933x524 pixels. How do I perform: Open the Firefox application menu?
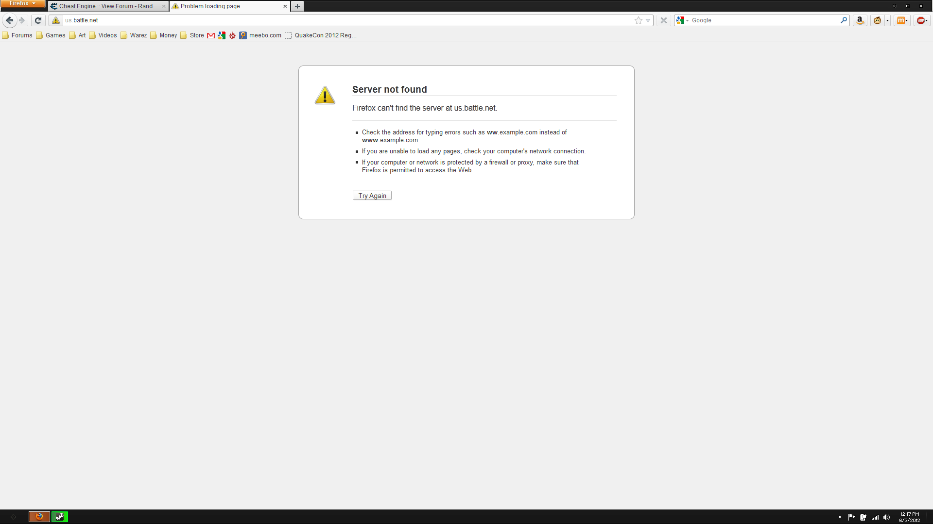point(23,4)
